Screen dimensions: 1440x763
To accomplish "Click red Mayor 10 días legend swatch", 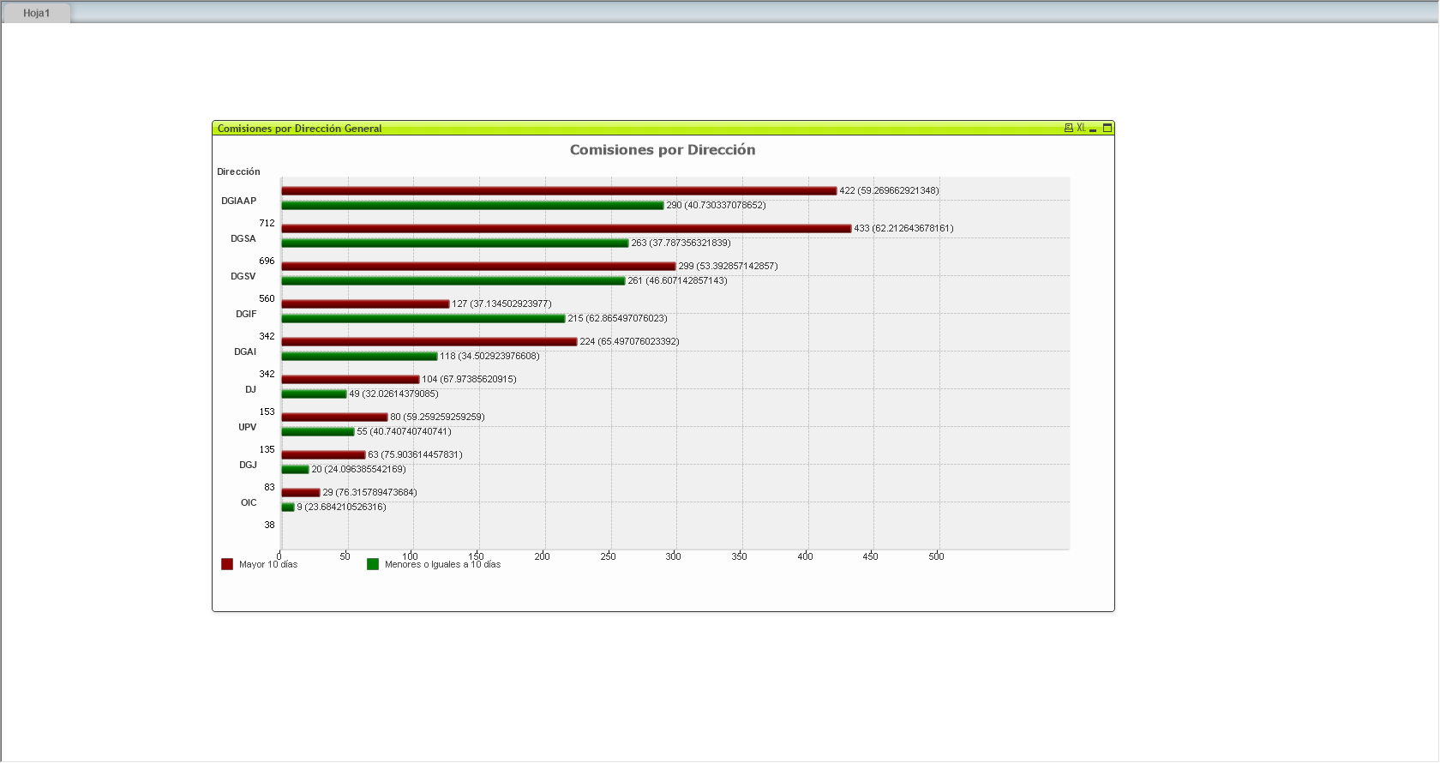I will pyautogui.click(x=227, y=564).
